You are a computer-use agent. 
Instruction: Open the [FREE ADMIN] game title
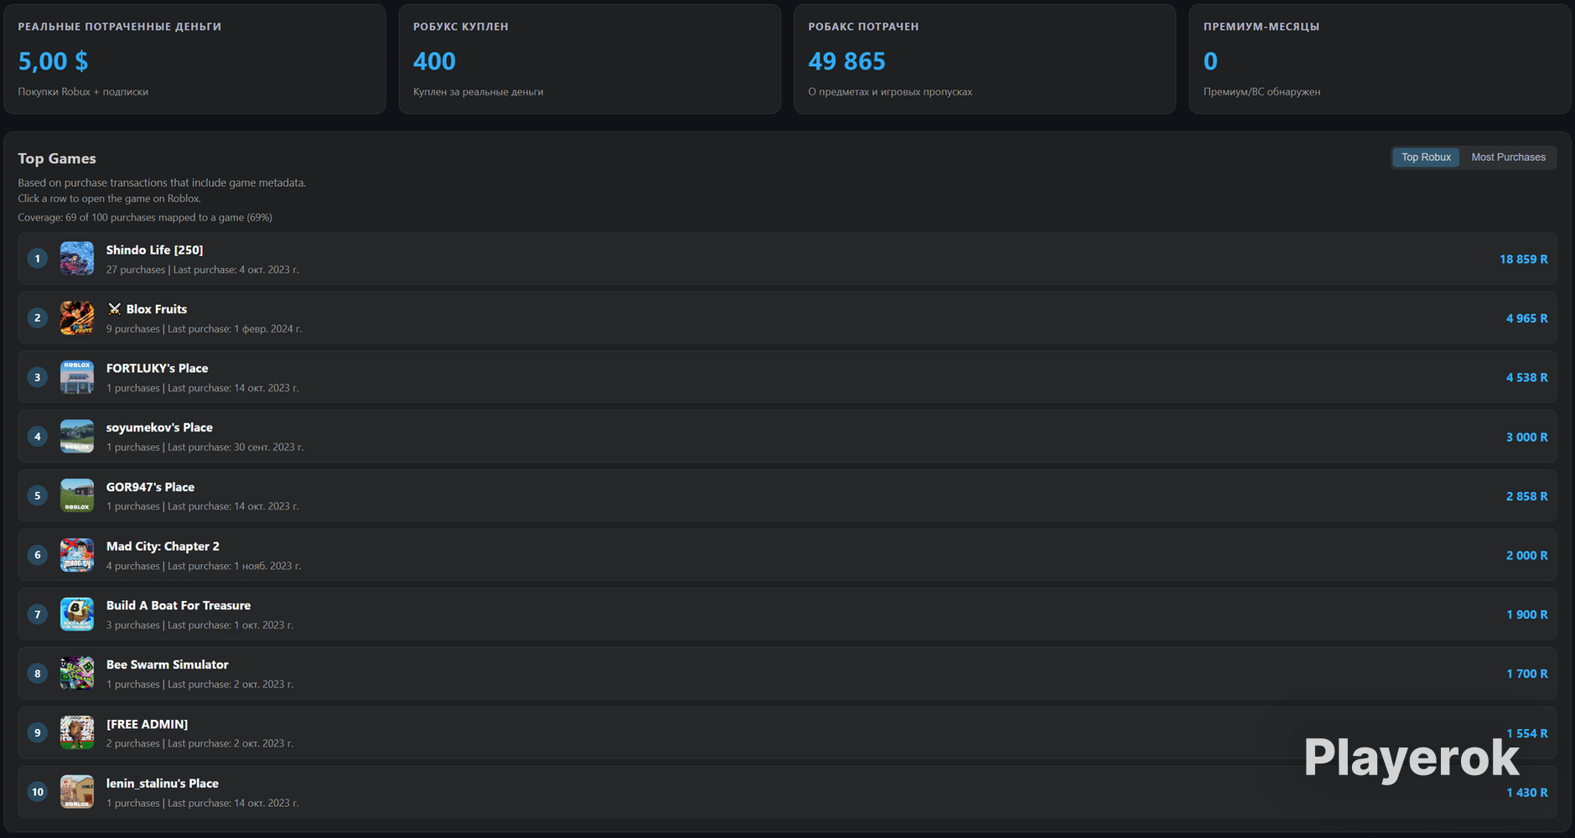tap(147, 724)
